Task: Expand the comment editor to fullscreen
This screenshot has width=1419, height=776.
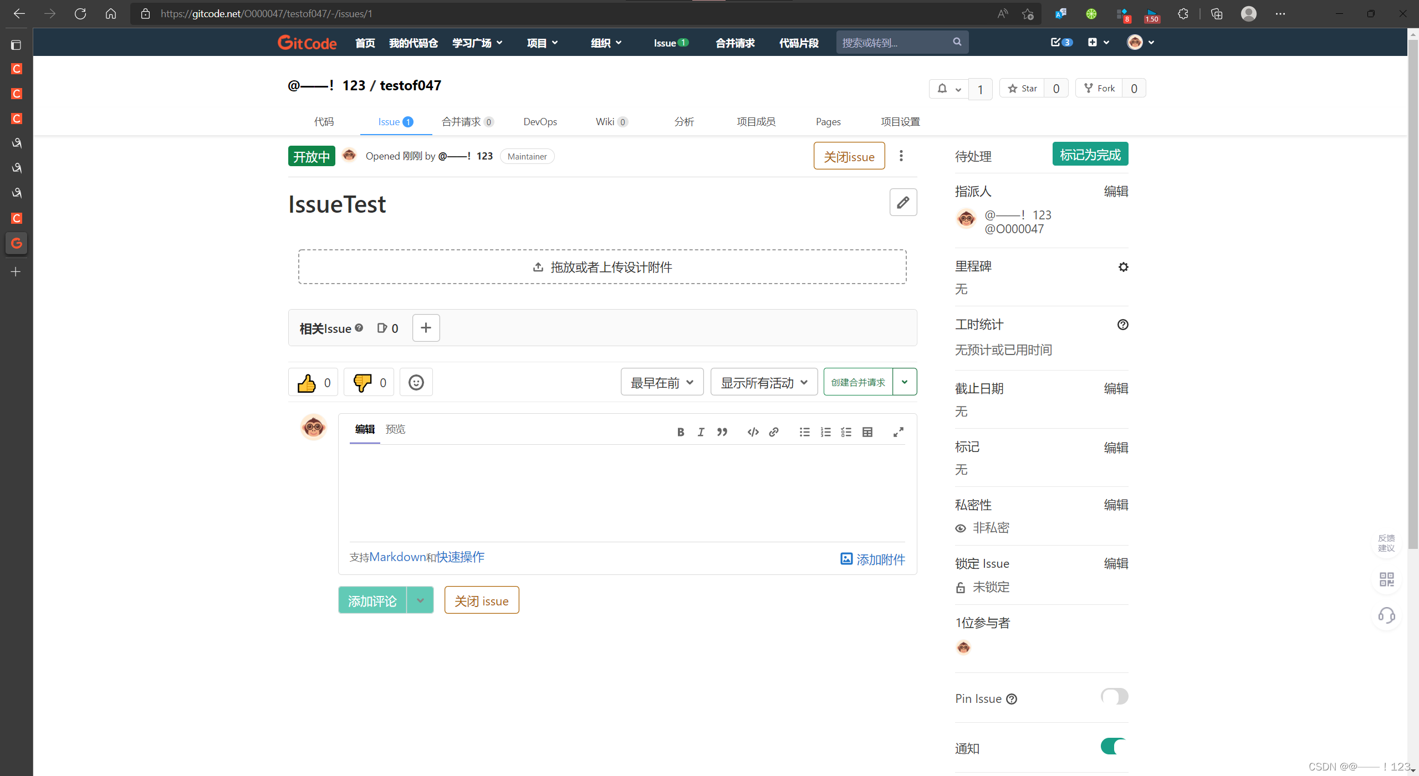Action: point(898,432)
